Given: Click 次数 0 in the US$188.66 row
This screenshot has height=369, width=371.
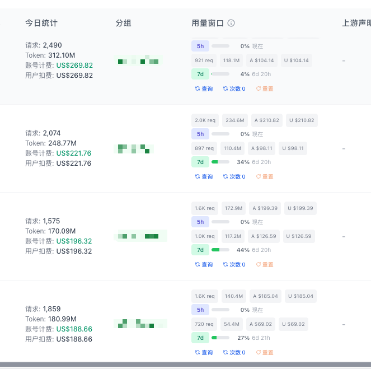Looking at the screenshot, I should (x=234, y=352).
